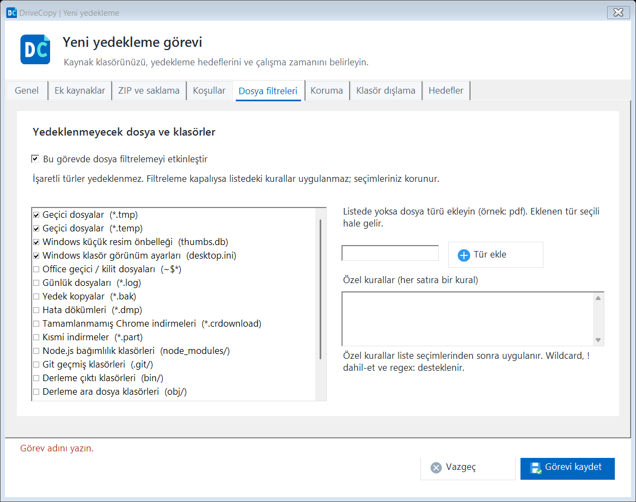Click the Tür ekle button
This screenshot has width=636, height=502.
[496, 255]
